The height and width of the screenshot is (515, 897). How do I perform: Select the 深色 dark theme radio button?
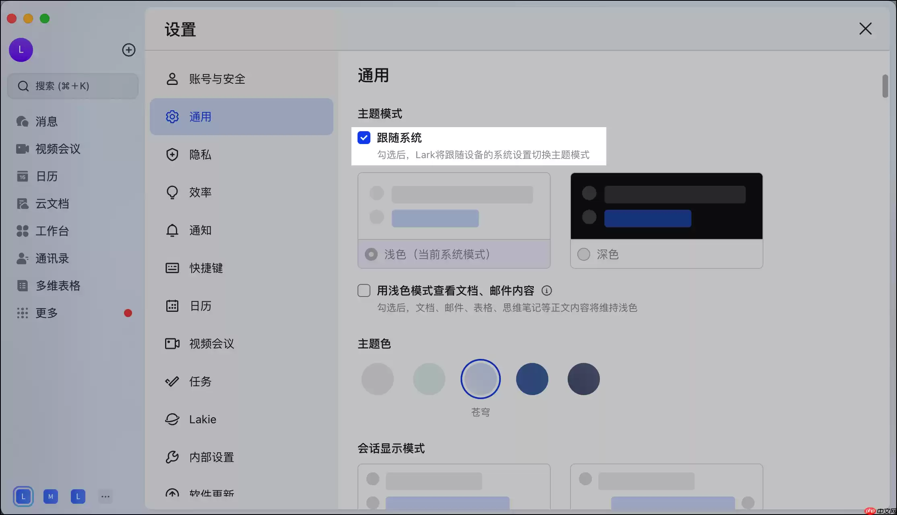[584, 254]
